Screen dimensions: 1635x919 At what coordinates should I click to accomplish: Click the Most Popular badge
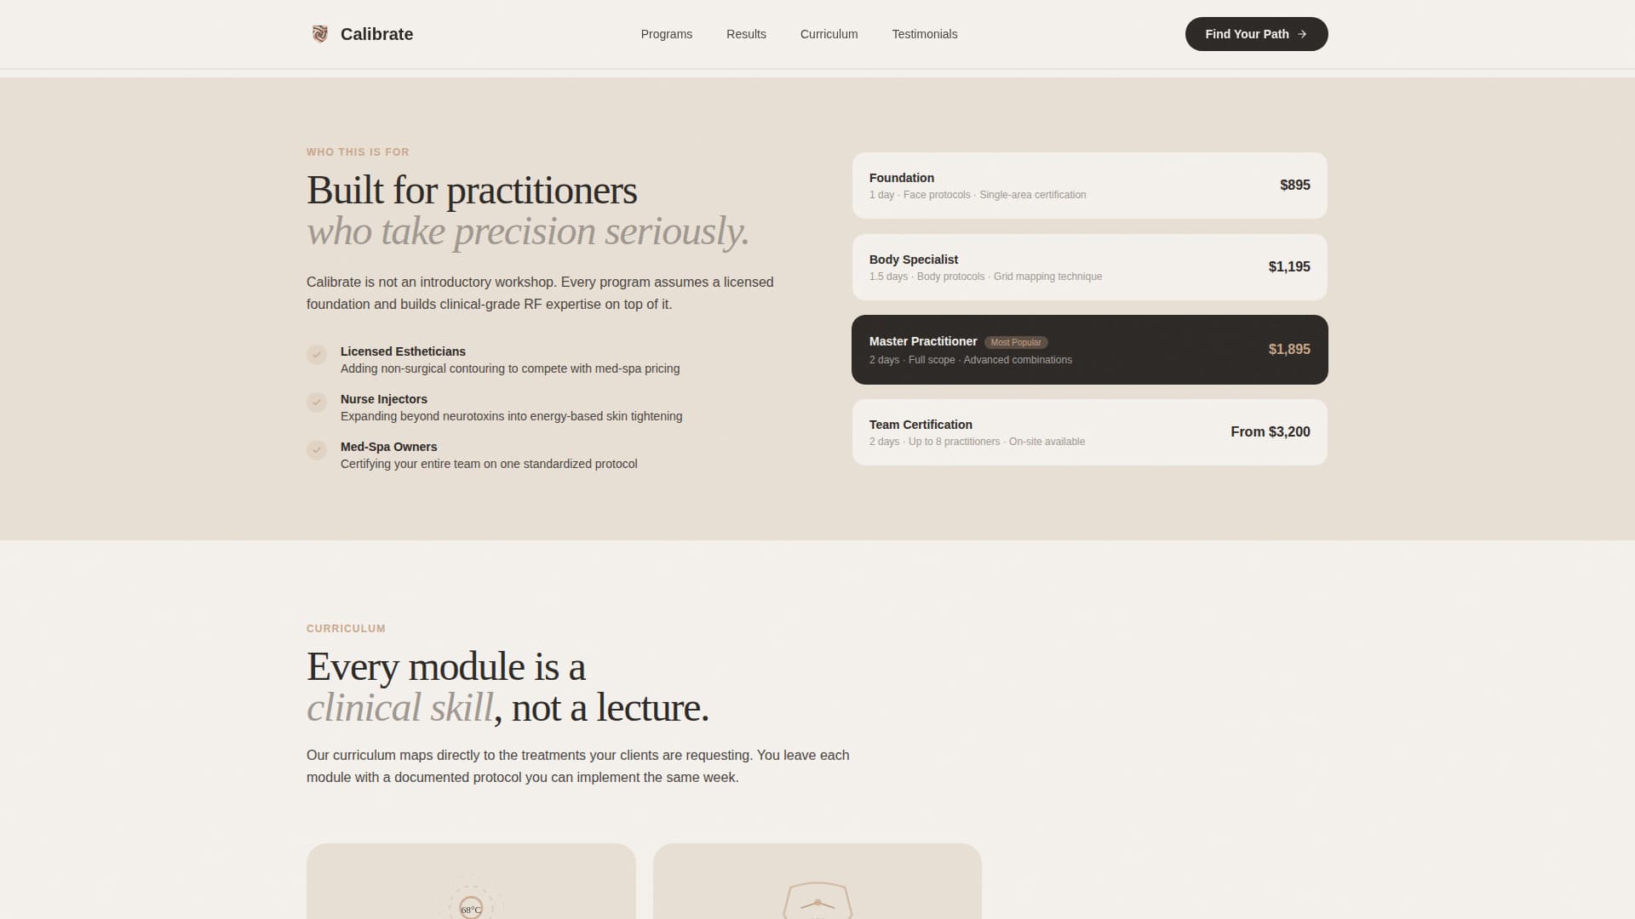(1016, 342)
